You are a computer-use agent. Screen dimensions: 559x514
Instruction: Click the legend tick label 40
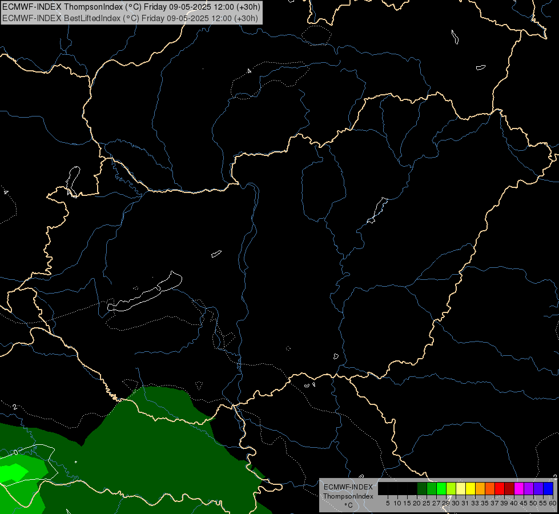pos(514,503)
